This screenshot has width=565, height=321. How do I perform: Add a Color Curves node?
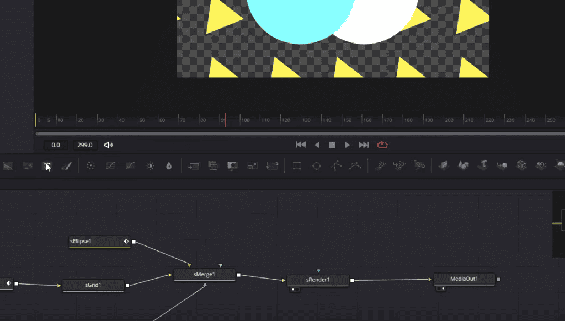point(110,165)
